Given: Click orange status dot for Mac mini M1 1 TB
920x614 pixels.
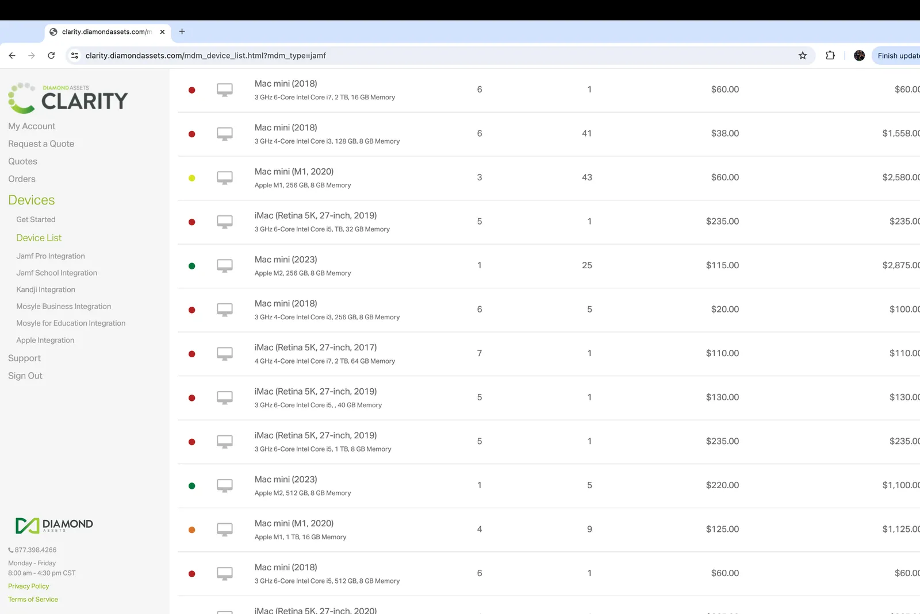Looking at the screenshot, I should coord(192,530).
